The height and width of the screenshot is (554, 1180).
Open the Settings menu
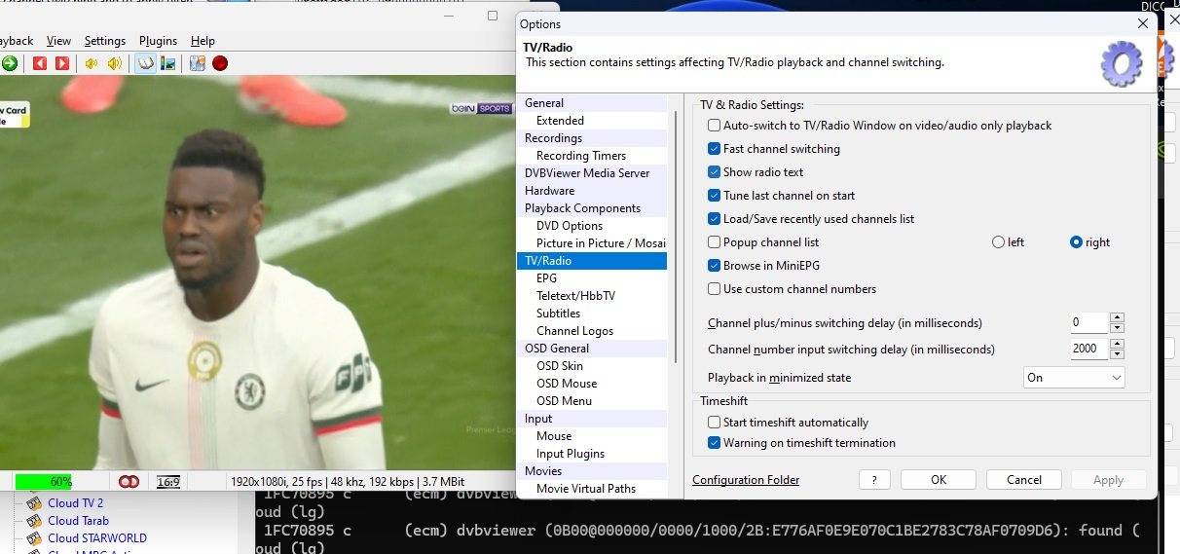(105, 41)
